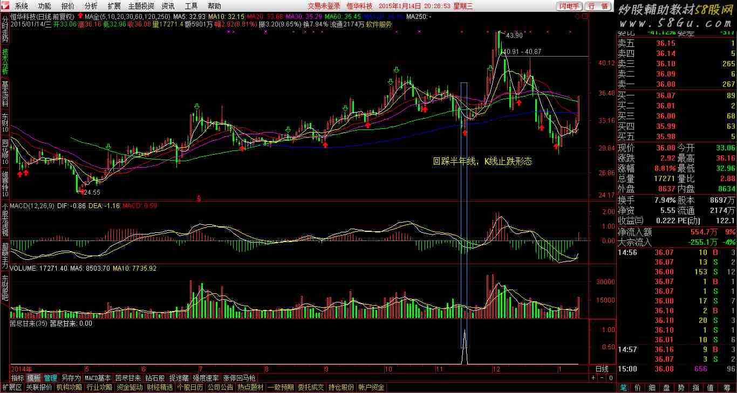737x393 pixels.
Task: Open the 分析 menu
Action: click(91, 6)
